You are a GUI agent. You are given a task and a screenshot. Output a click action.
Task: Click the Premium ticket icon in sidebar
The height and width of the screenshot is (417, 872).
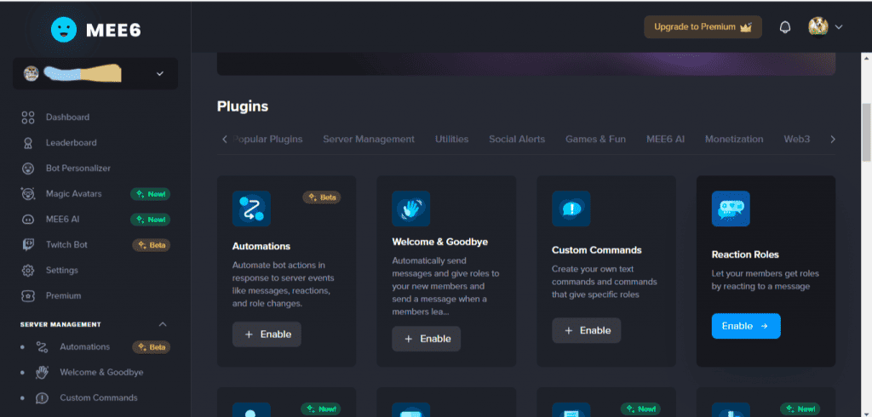[x=28, y=296]
